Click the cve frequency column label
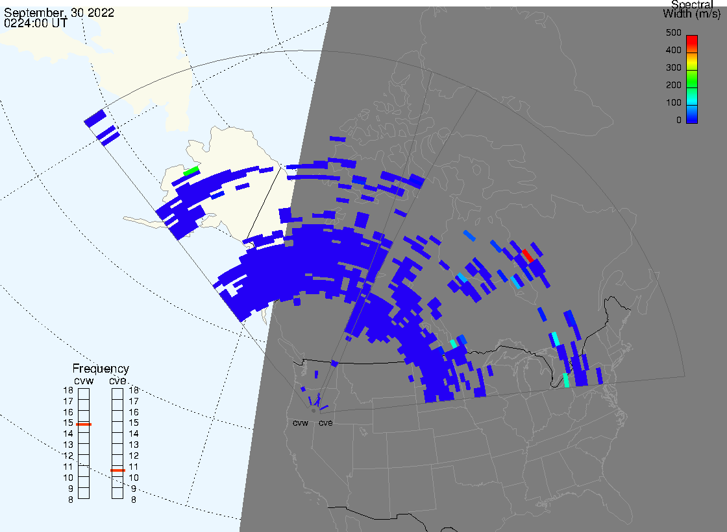727x532 pixels. click(x=117, y=380)
